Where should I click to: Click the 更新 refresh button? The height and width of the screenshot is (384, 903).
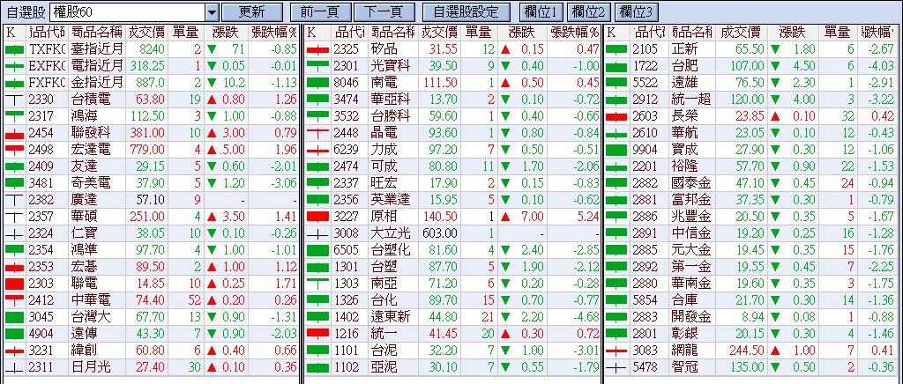[251, 11]
